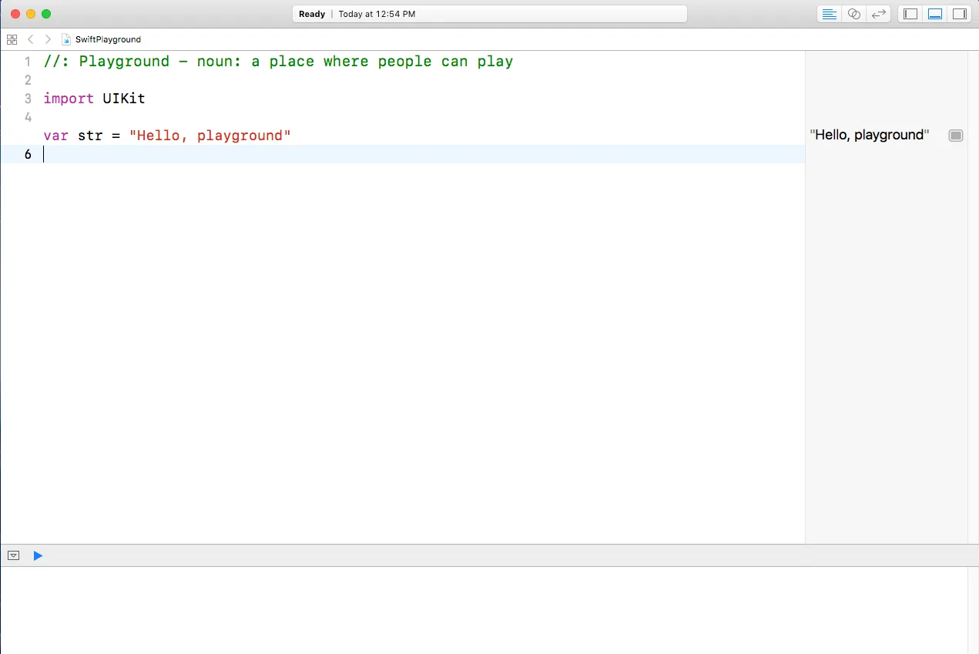Toggle the Navigator panel
979x654 pixels.
pyautogui.click(x=910, y=14)
